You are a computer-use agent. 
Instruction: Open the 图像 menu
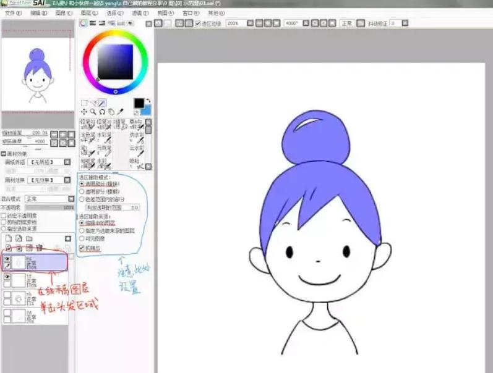coord(64,13)
